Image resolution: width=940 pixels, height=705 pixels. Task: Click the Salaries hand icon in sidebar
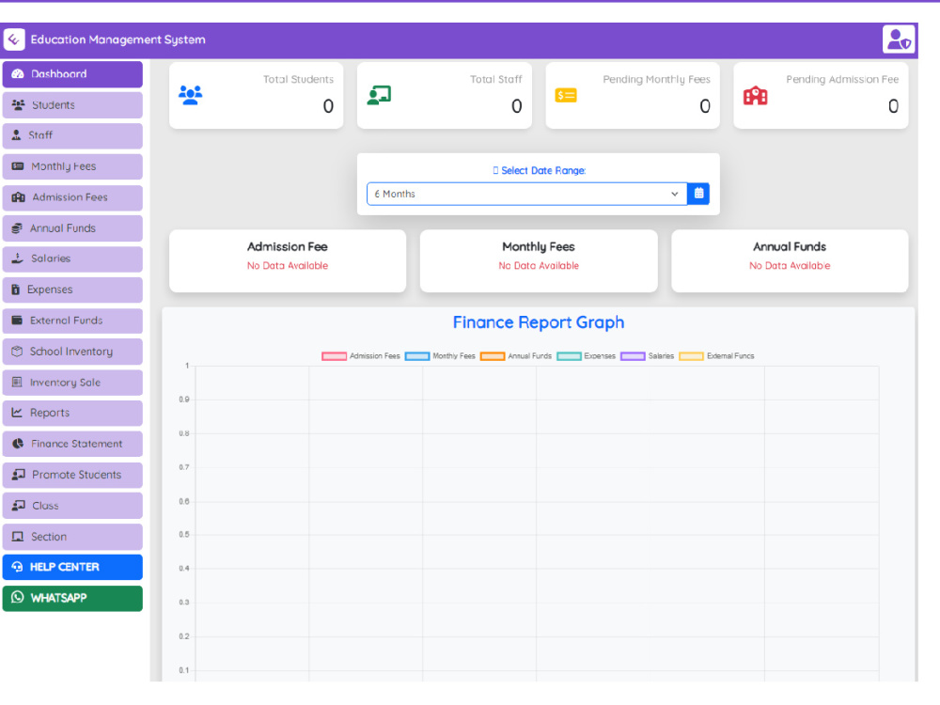pos(18,258)
